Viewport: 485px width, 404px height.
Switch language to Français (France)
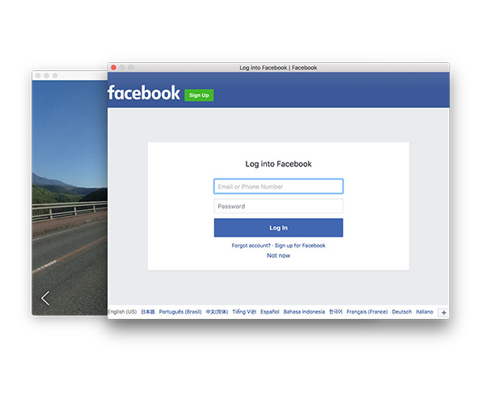(368, 312)
